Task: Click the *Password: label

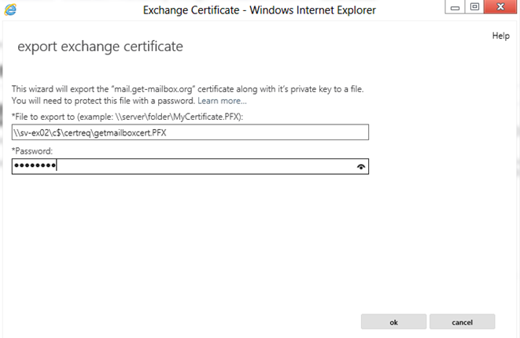Action: [32, 151]
